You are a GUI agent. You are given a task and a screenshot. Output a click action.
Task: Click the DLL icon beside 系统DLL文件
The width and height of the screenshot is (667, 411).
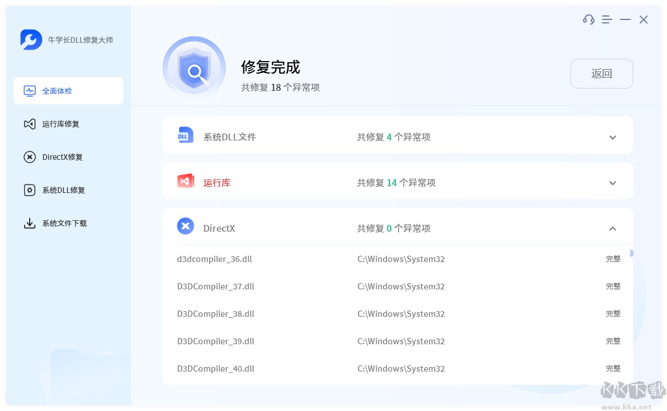[x=185, y=135]
